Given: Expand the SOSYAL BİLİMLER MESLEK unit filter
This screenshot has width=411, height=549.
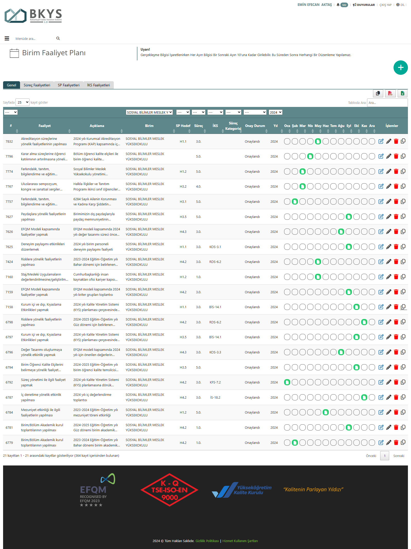Looking at the screenshot, I should (149, 112).
